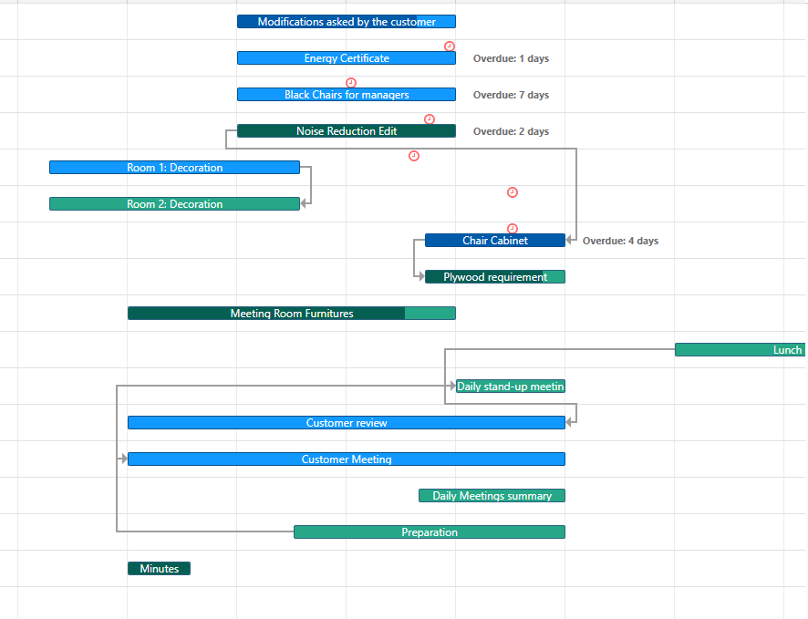Screen dimensions: 808x619
Task: Select the Preparation task bar
Action: click(x=429, y=531)
